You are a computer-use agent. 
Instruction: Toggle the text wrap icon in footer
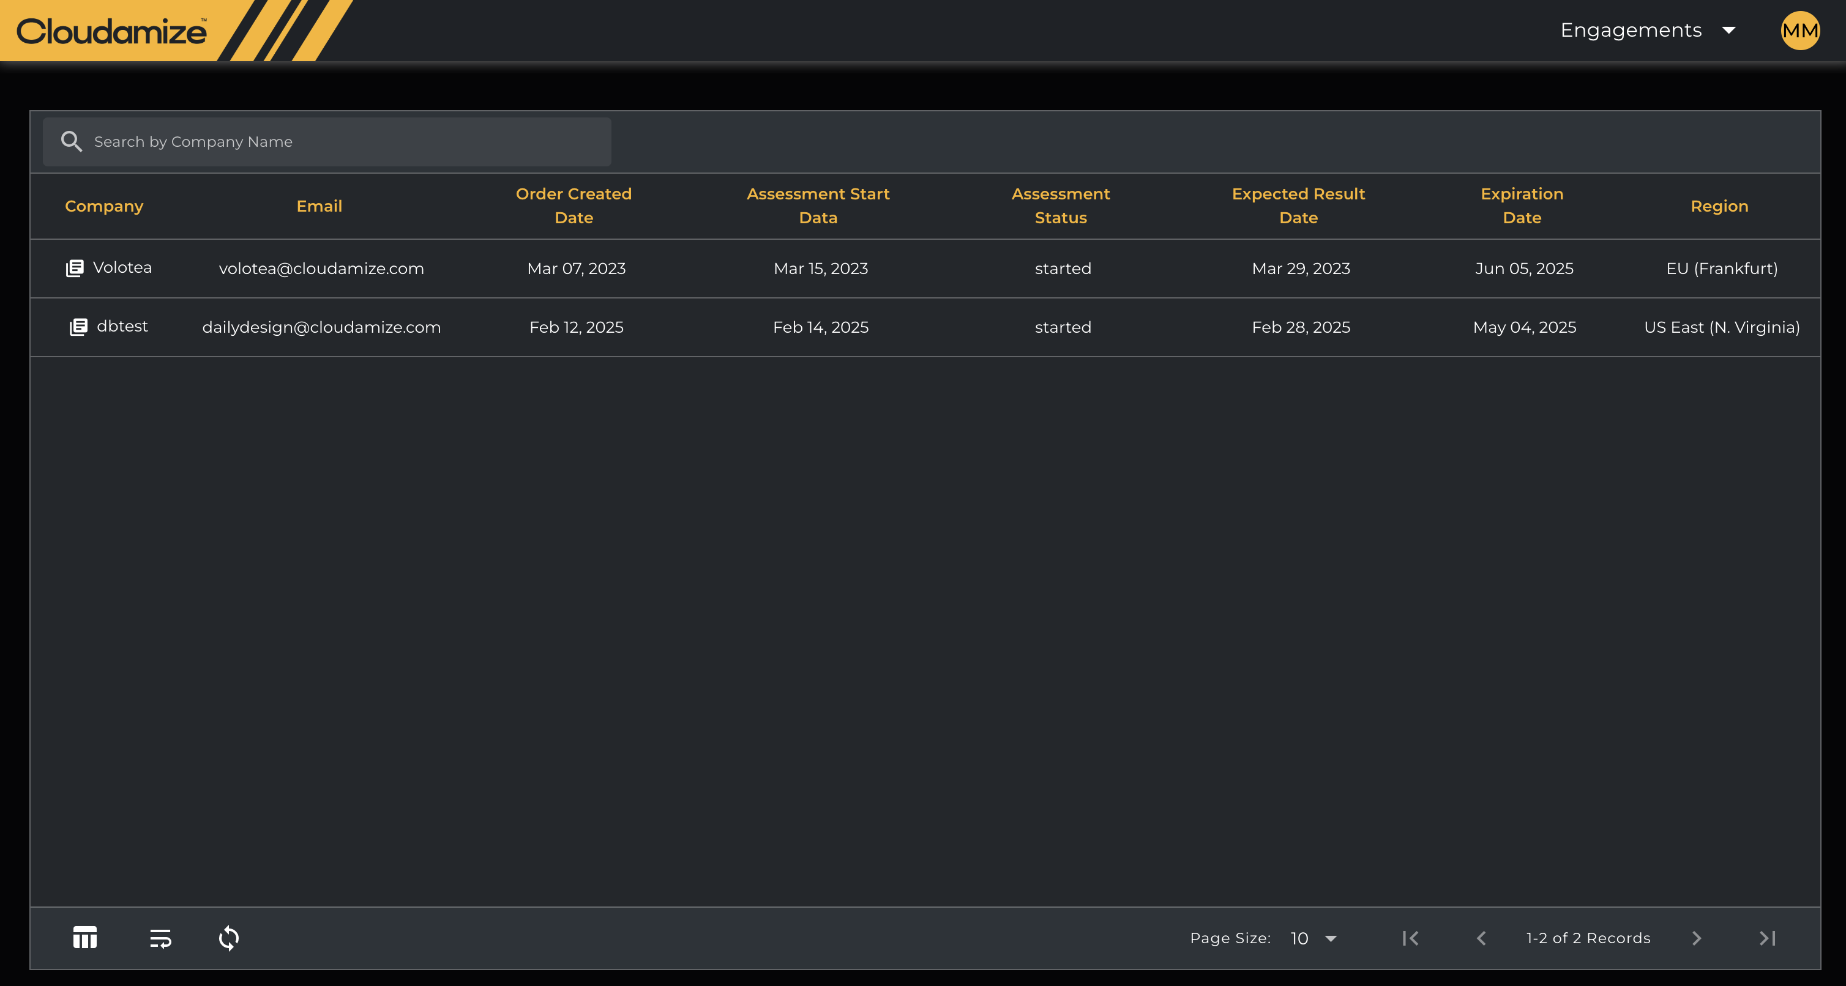coord(160,938)
